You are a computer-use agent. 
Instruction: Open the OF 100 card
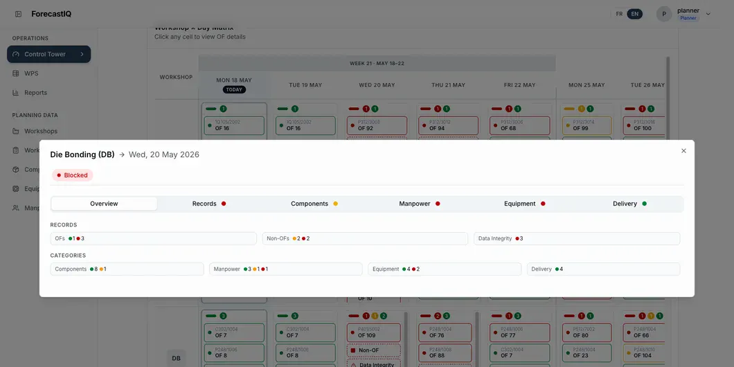(x=644, y=125)
